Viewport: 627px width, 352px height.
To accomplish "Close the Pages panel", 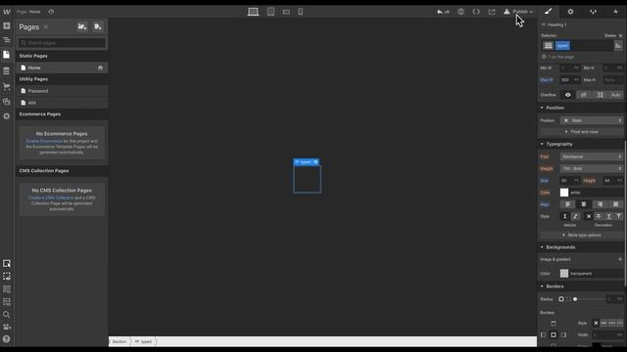I will 46,27.
